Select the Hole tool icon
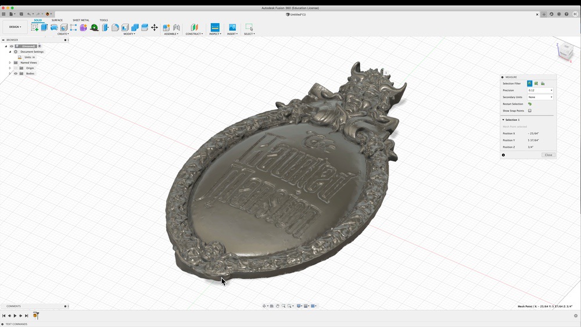The image size is (581, 327). click(64, 27)
